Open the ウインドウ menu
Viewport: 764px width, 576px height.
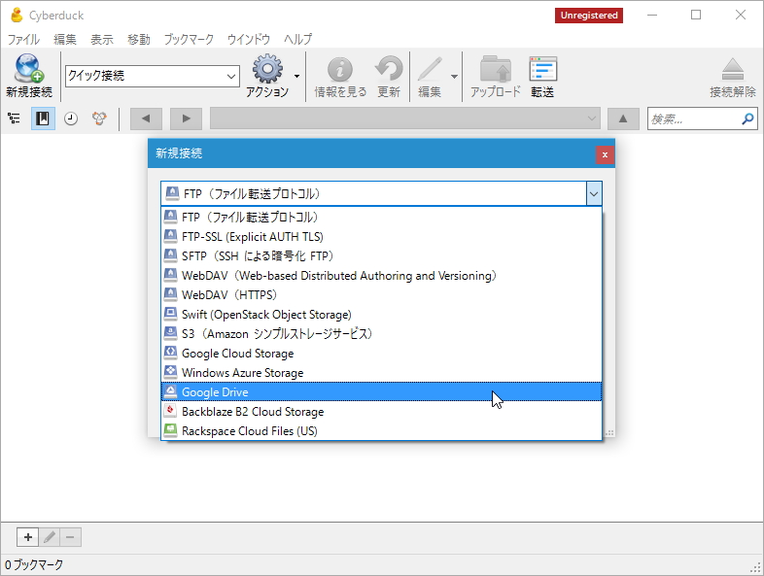[x=249, y=39]
